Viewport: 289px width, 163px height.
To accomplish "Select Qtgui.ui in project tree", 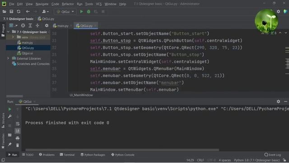I will (25, 53).
